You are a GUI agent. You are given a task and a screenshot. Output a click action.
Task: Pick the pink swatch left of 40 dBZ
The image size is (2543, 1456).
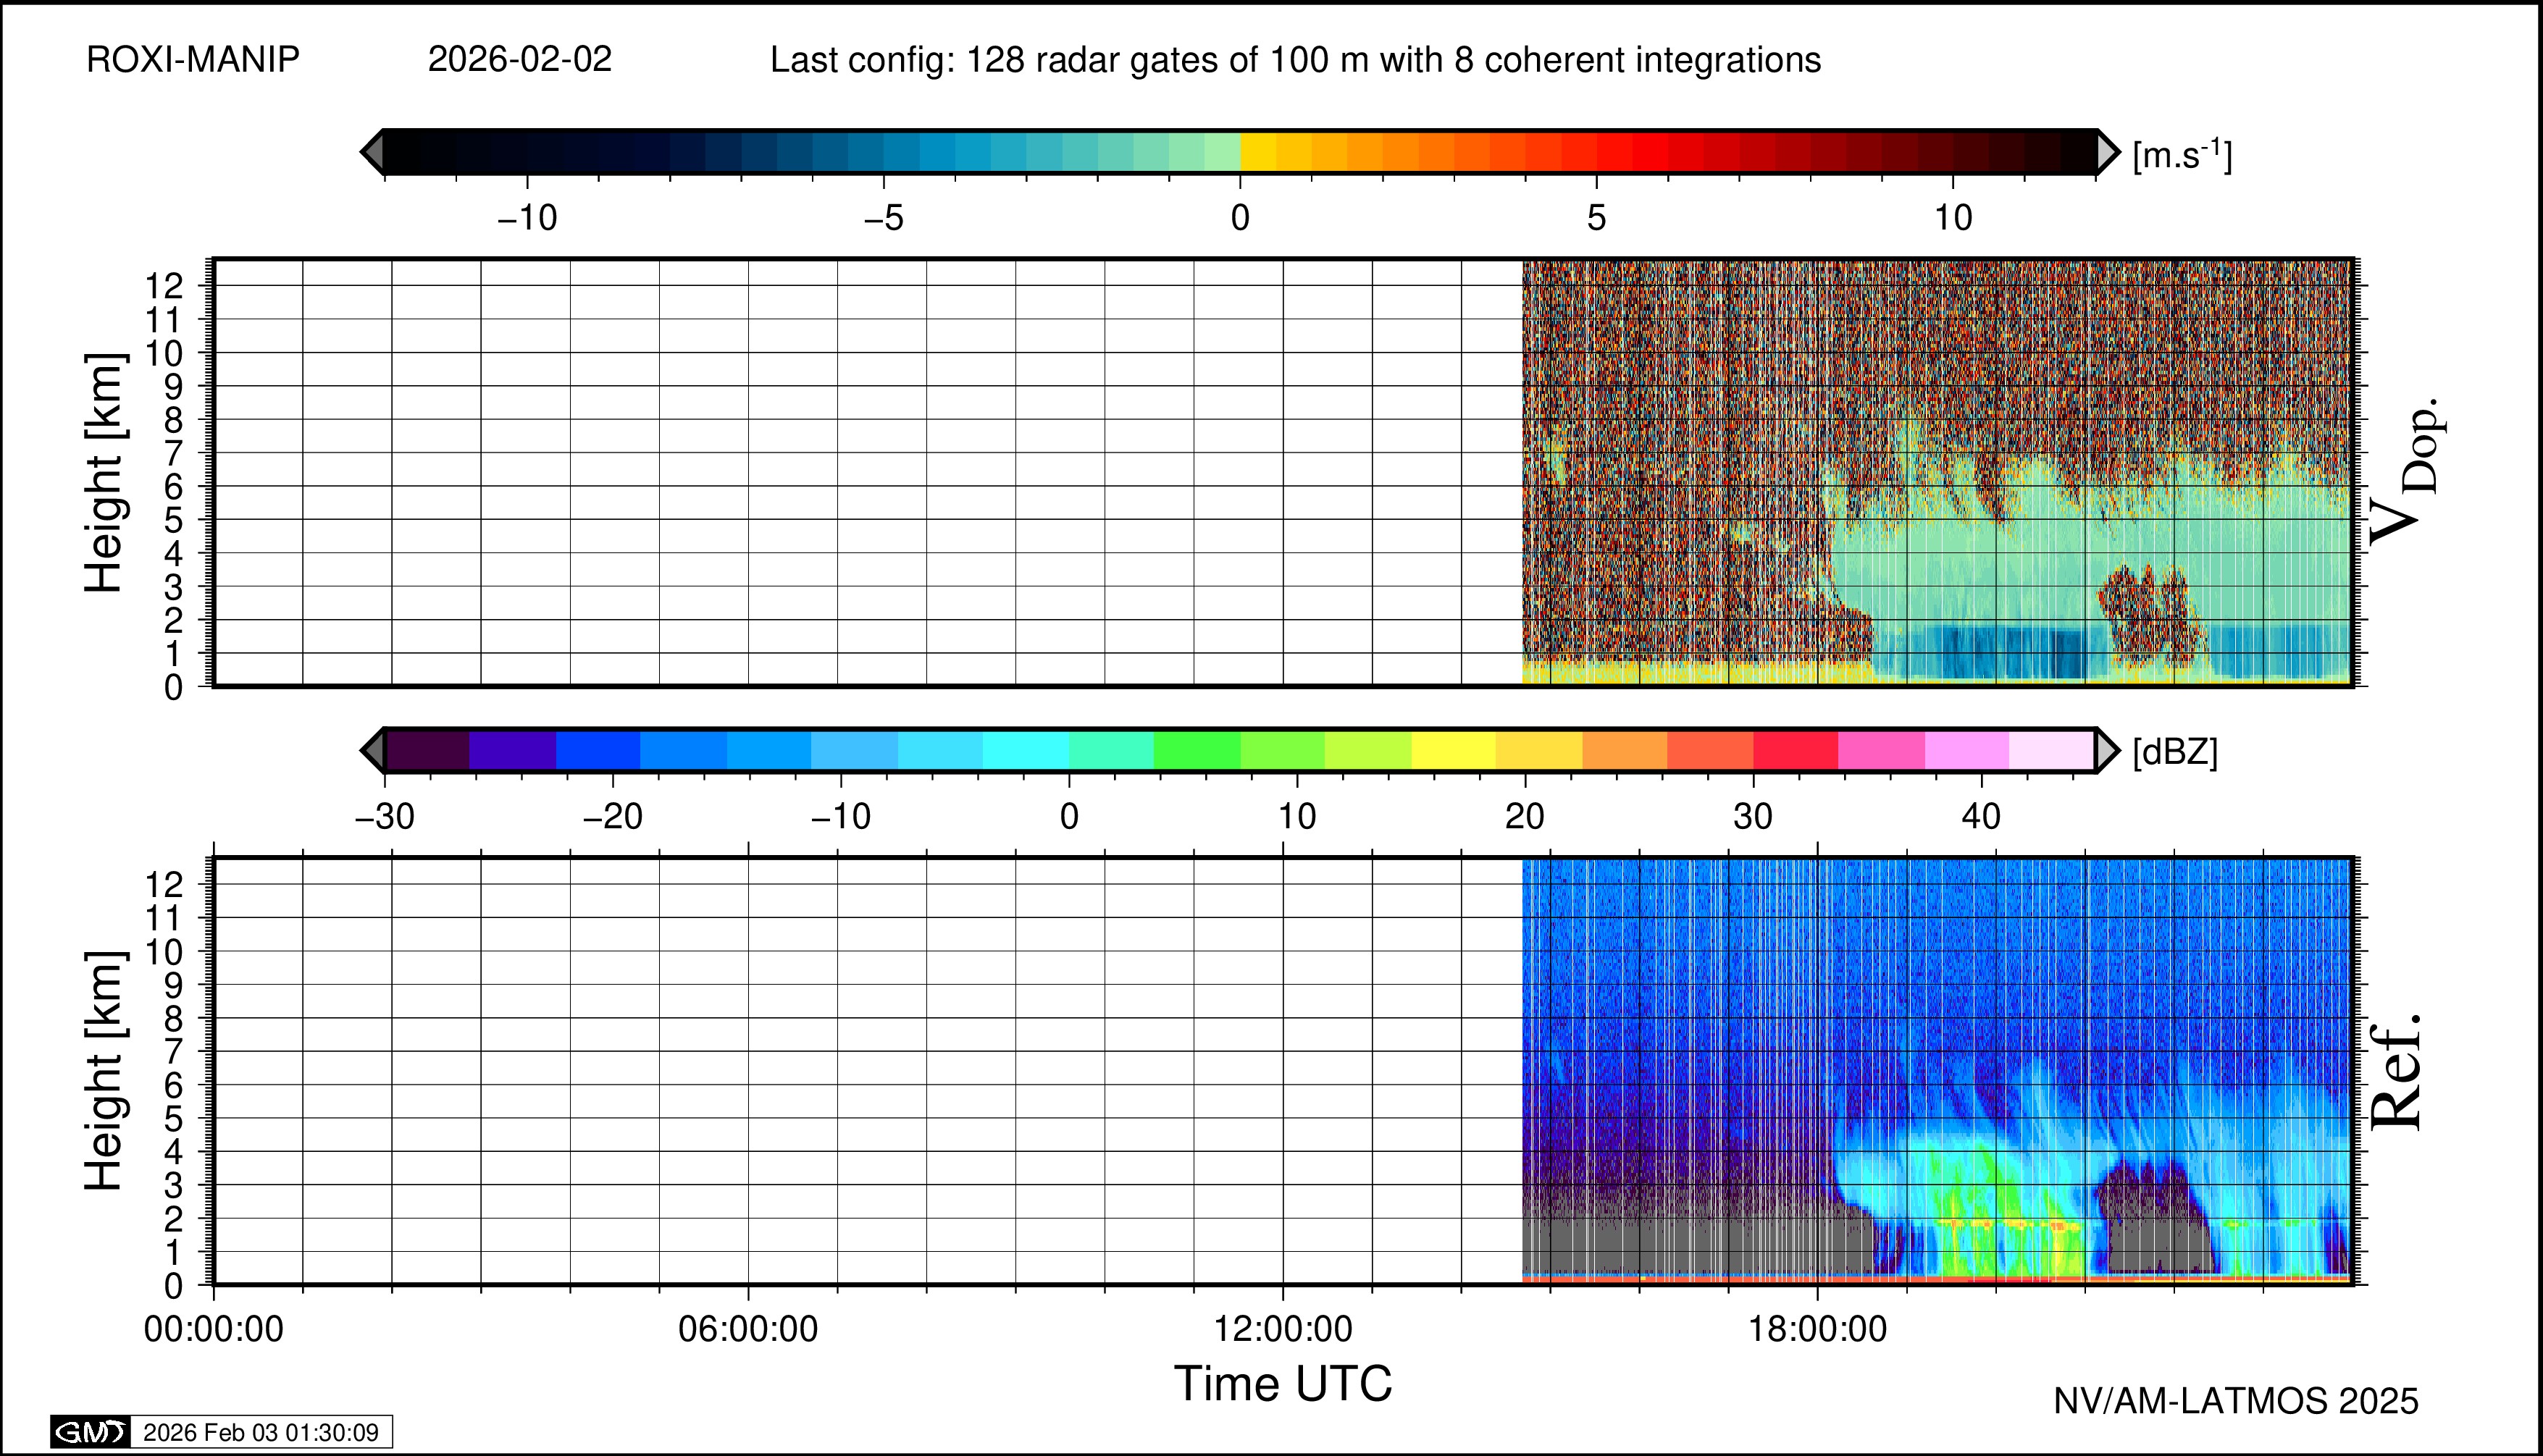click(x=1881, y=750)
